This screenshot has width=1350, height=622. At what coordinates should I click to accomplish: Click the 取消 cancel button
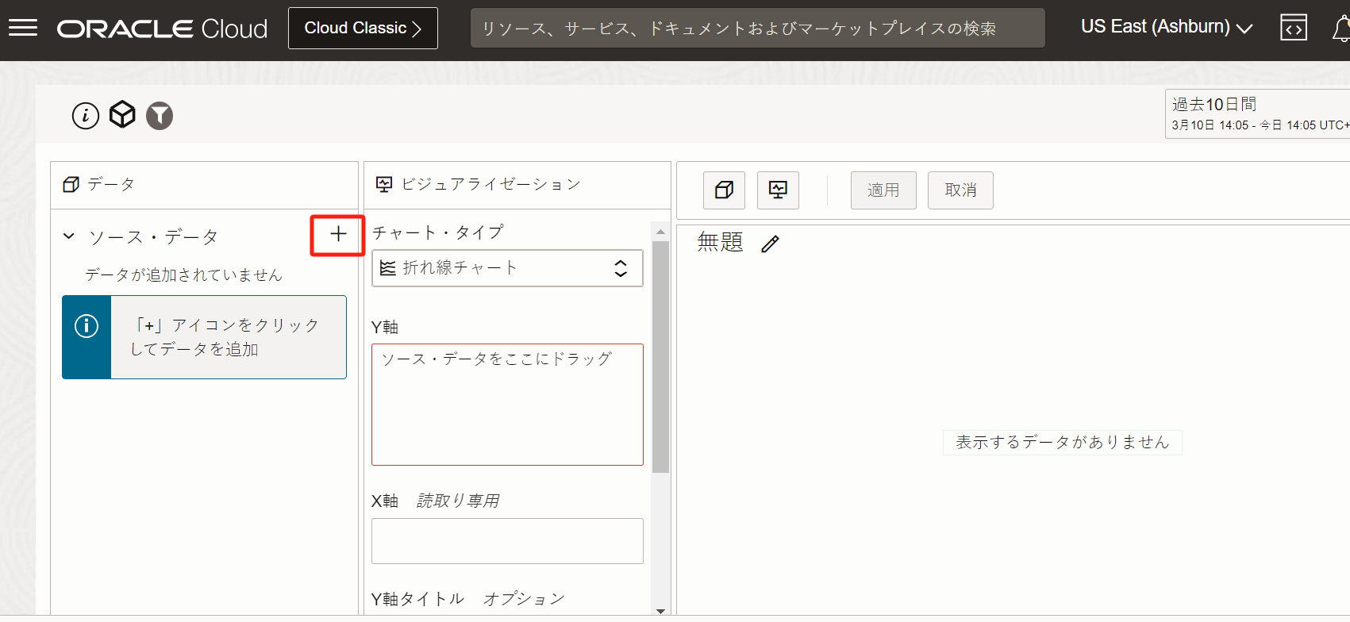960,190
